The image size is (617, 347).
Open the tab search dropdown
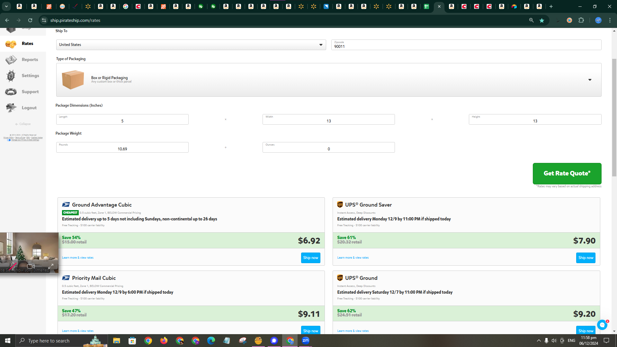pyautogui.click(x=6, y=6)
